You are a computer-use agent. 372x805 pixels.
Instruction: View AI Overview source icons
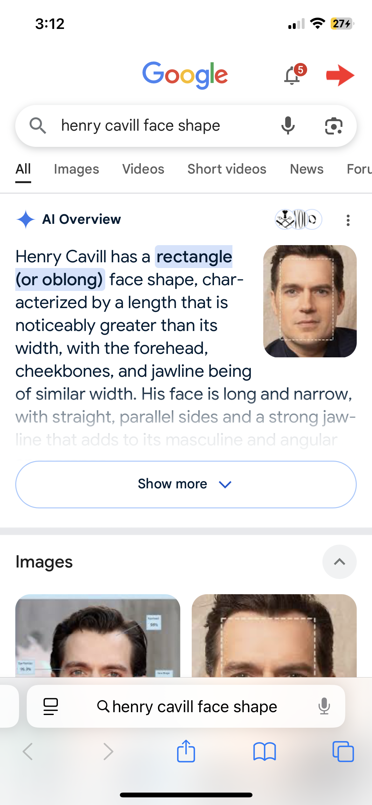tap(298, 219)
